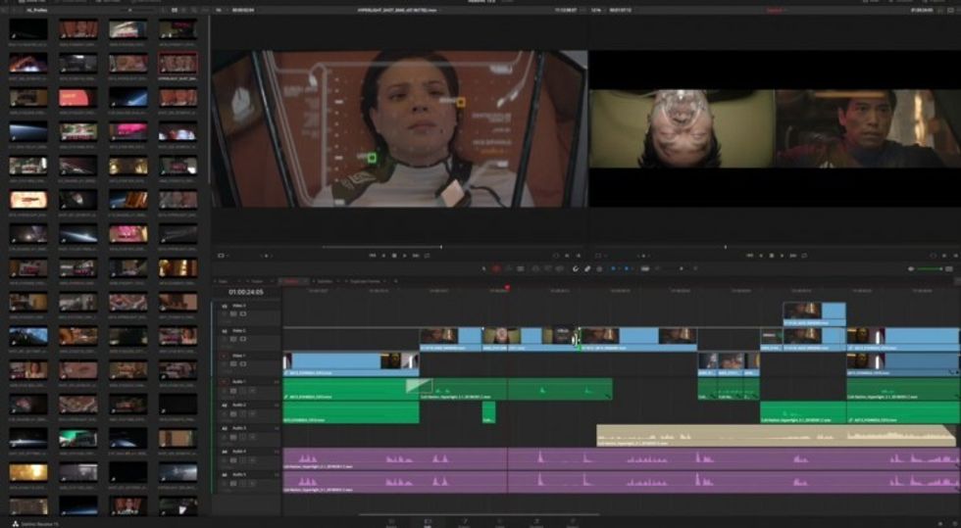Click the red playhead marker on ruler

point(507,287)
